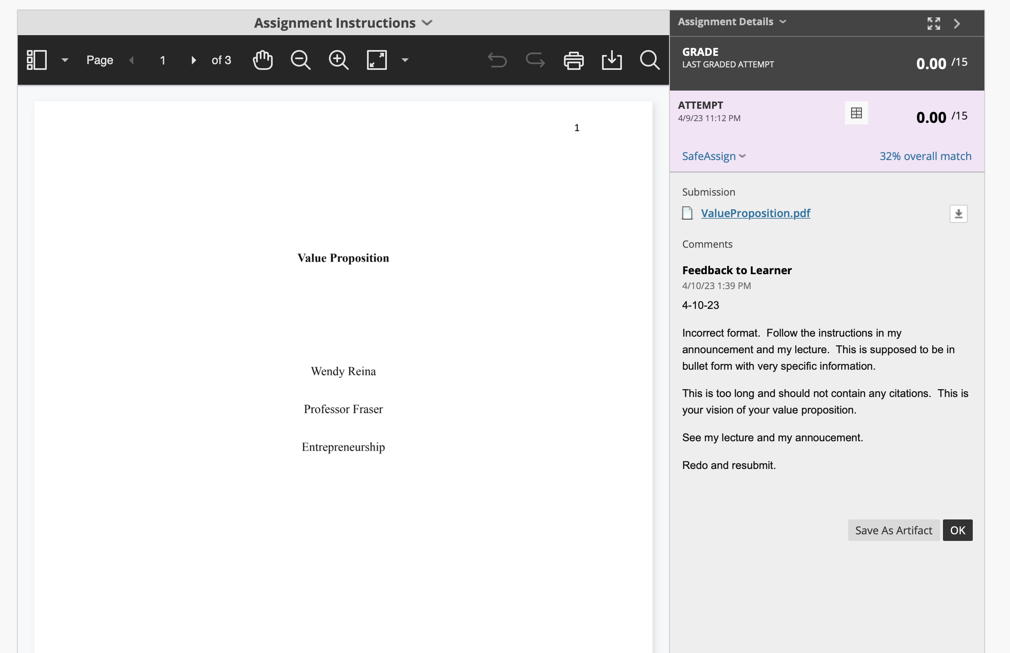Download the submission file icon
Viewport: 1010px width, 653px height.
point(958,214)
